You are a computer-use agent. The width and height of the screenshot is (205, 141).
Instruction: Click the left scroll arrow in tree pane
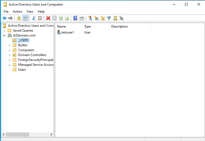(x=4, y=135)
